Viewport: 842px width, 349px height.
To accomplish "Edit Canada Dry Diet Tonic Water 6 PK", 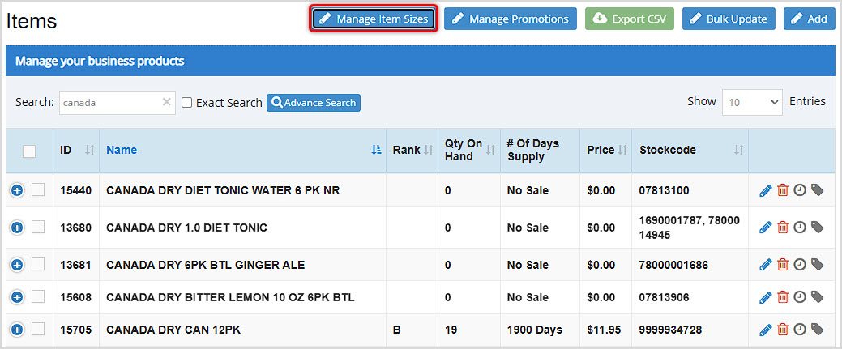I will (765, 190).
